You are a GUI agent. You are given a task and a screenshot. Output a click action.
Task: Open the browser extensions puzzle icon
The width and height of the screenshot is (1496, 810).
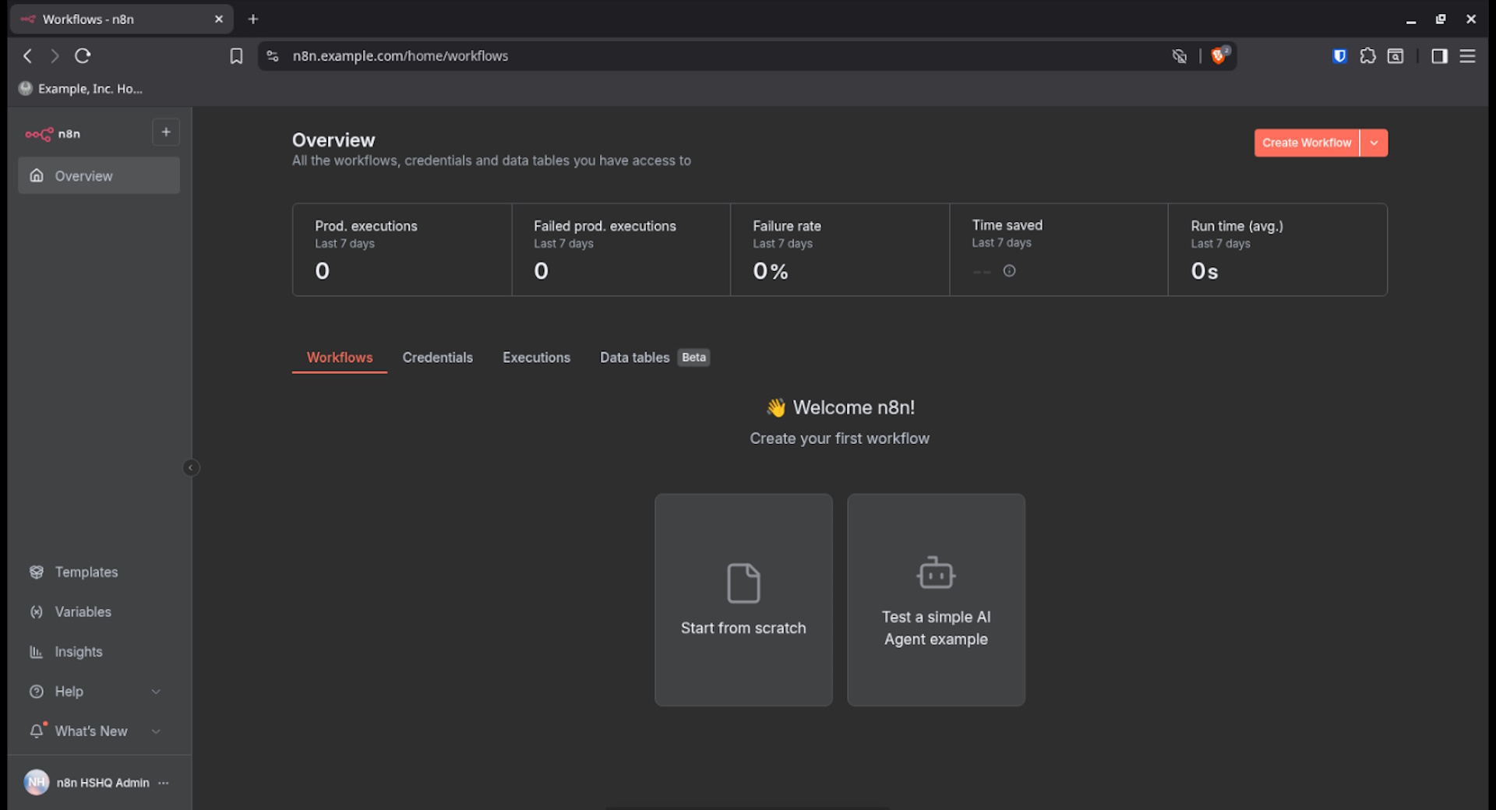(1367, 56)
